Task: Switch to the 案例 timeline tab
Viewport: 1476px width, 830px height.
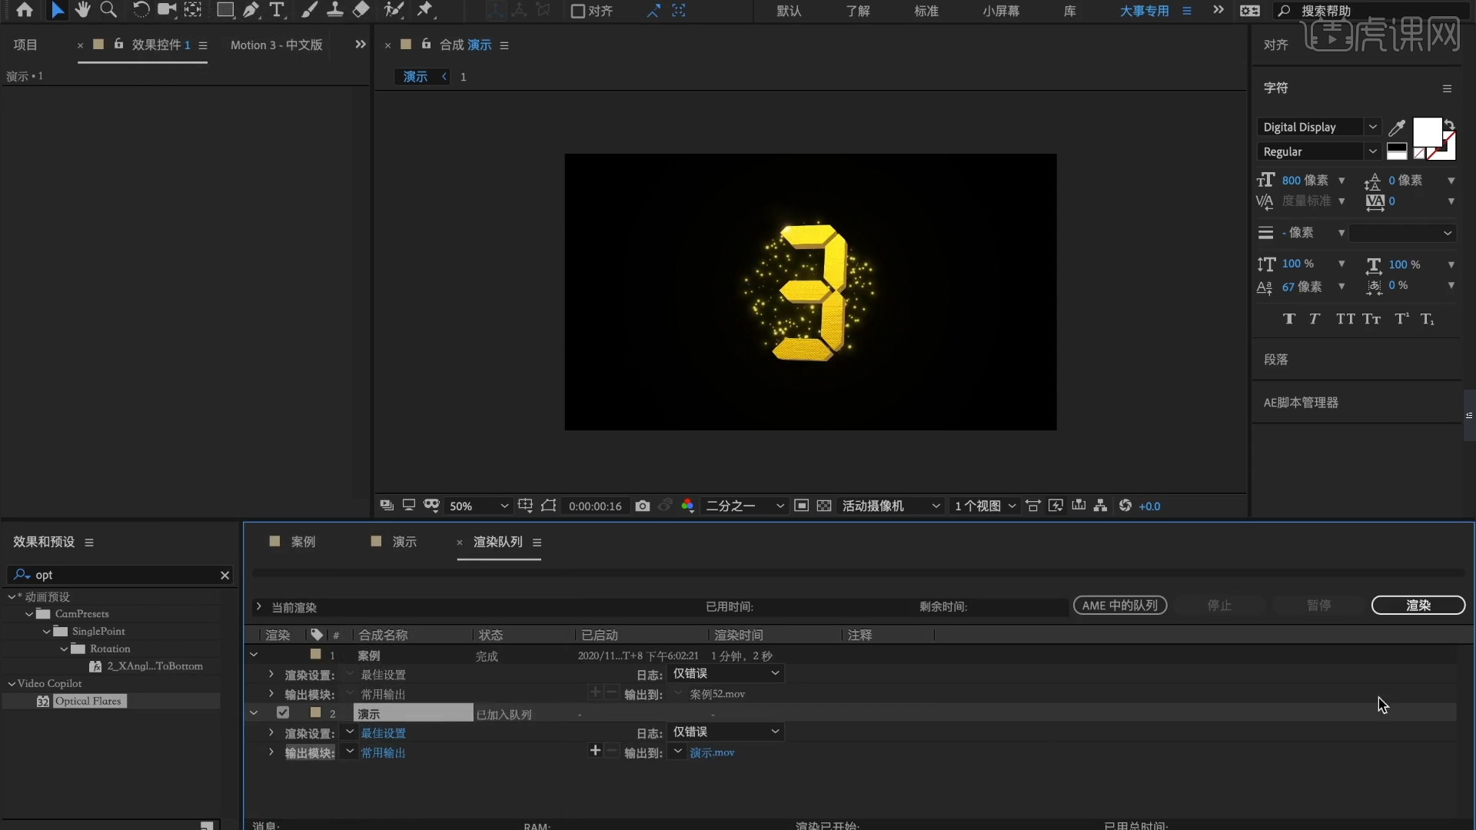Action: [x=303, y=542]
